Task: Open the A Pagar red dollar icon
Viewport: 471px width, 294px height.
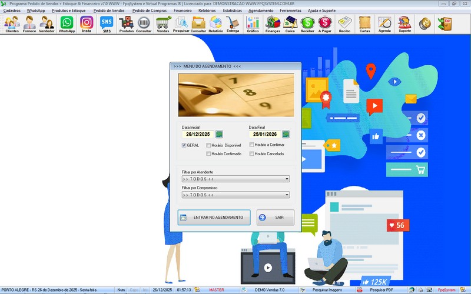Action: [325, 24]
